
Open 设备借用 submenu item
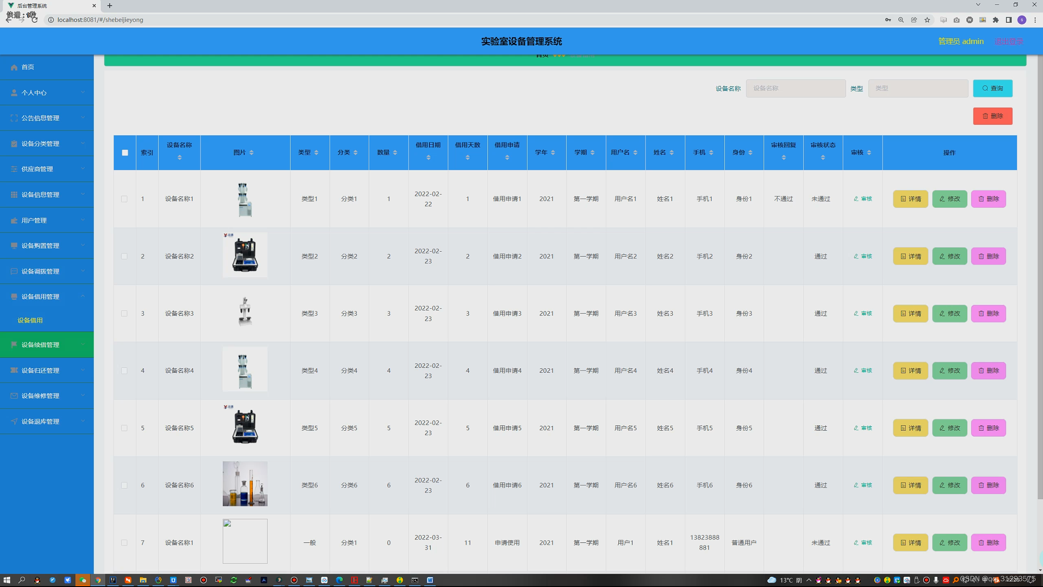30,320
